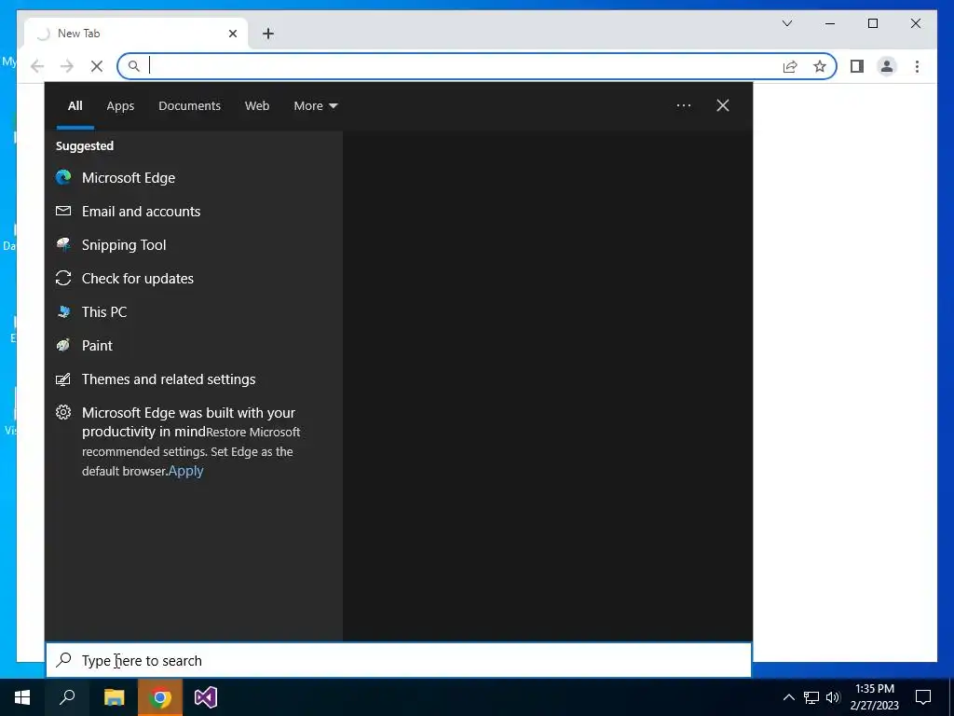Open the taskbar clock and date
The width and height of the screenshot is (954, 716).
pos(874,697)
